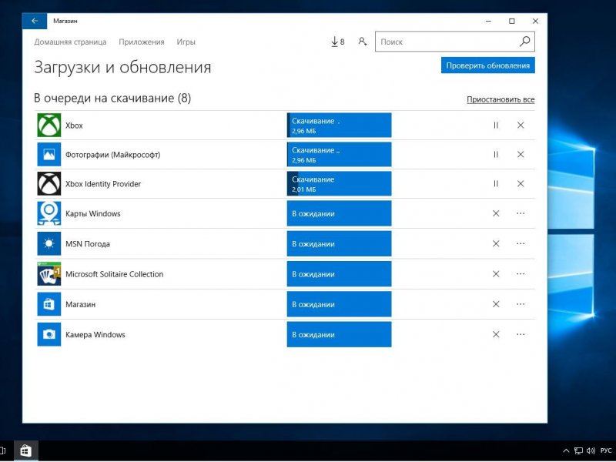Open the account sign-in icon
616x462 pixels.
pos(362,42)
